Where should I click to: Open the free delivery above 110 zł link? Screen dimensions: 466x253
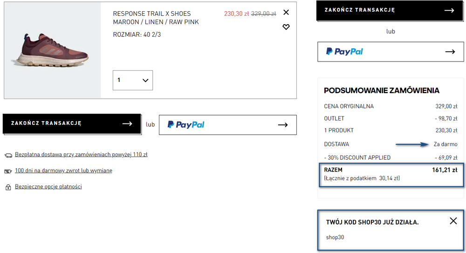click(81, 155)
